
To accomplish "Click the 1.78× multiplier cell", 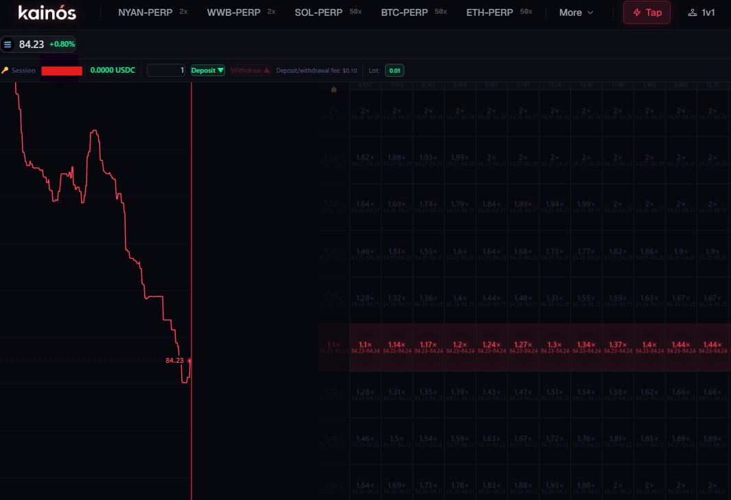I will coord(460,482).
